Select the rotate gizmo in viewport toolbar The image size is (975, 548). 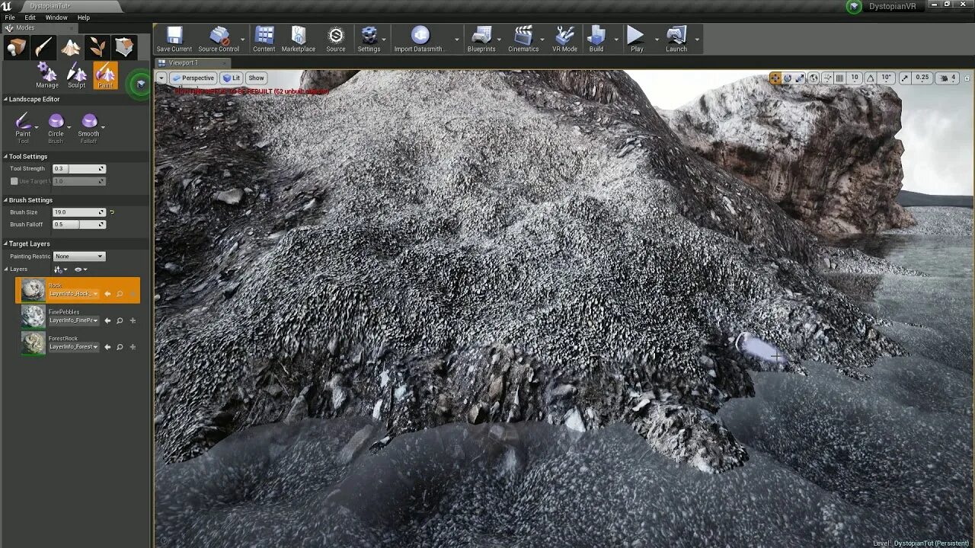(788, 78)
